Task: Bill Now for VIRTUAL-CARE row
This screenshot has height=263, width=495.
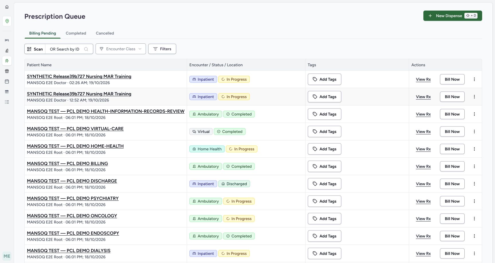Action: (x=452, y=132)
